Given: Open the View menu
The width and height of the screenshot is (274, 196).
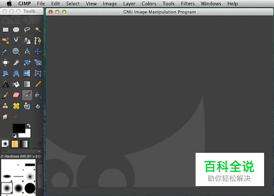Looking at the screenshot, I should pyautogui.click(x=91, y=4).
